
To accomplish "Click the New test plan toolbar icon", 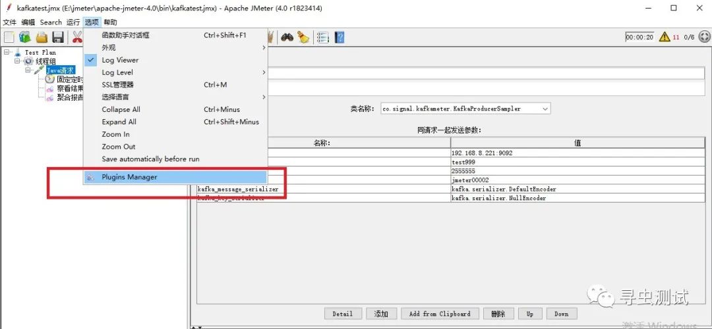I will (9, 37).
